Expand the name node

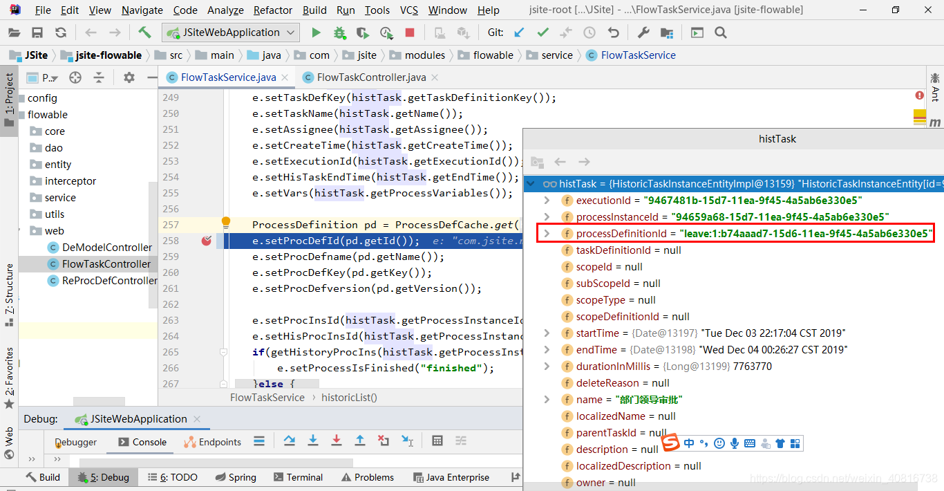point(547,400)
